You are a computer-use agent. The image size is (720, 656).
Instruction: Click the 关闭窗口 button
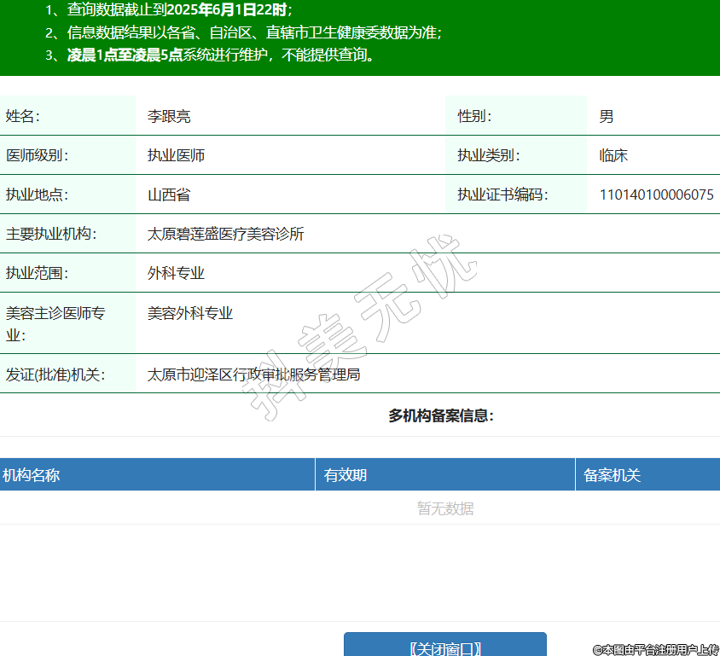click(x=444, y=647)
